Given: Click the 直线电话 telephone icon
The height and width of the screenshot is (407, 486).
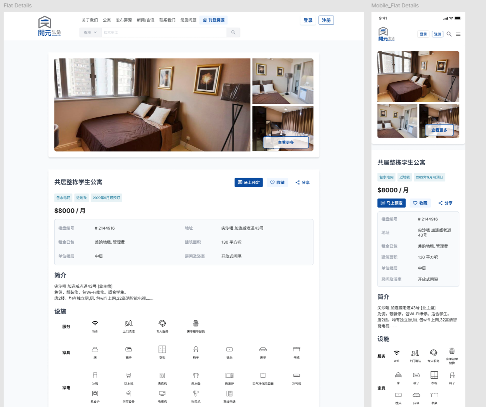Looking at the screenshot, I should point(229,393).
